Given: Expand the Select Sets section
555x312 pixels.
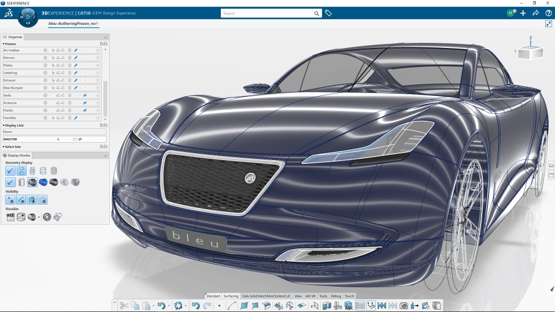Looking at the screenshot, I should [x=4, y=147].
